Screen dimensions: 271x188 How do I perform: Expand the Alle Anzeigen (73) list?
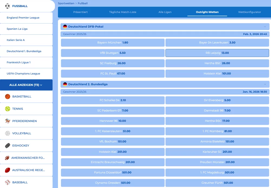click(x=26, y=85)
